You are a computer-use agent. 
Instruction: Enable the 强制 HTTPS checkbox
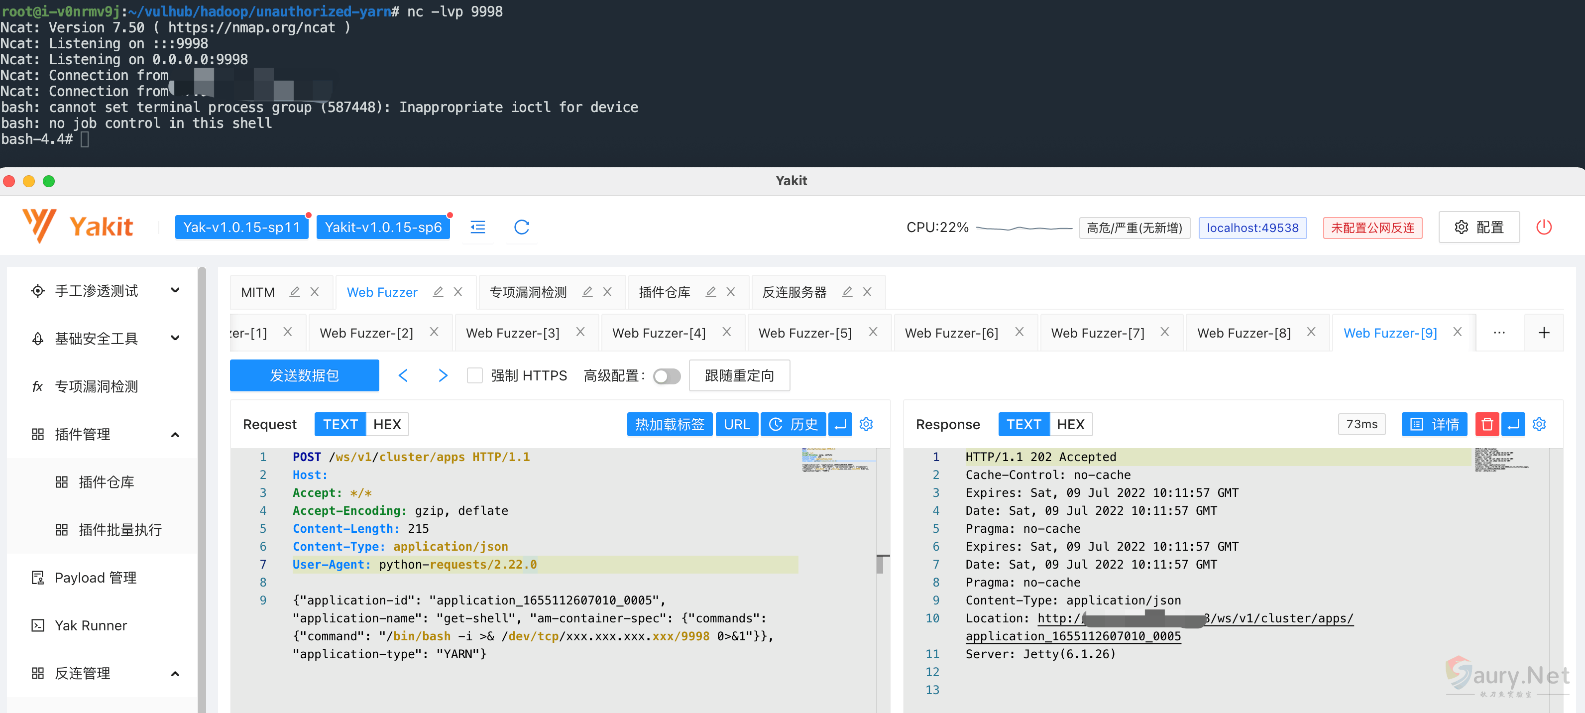point(474,375)
